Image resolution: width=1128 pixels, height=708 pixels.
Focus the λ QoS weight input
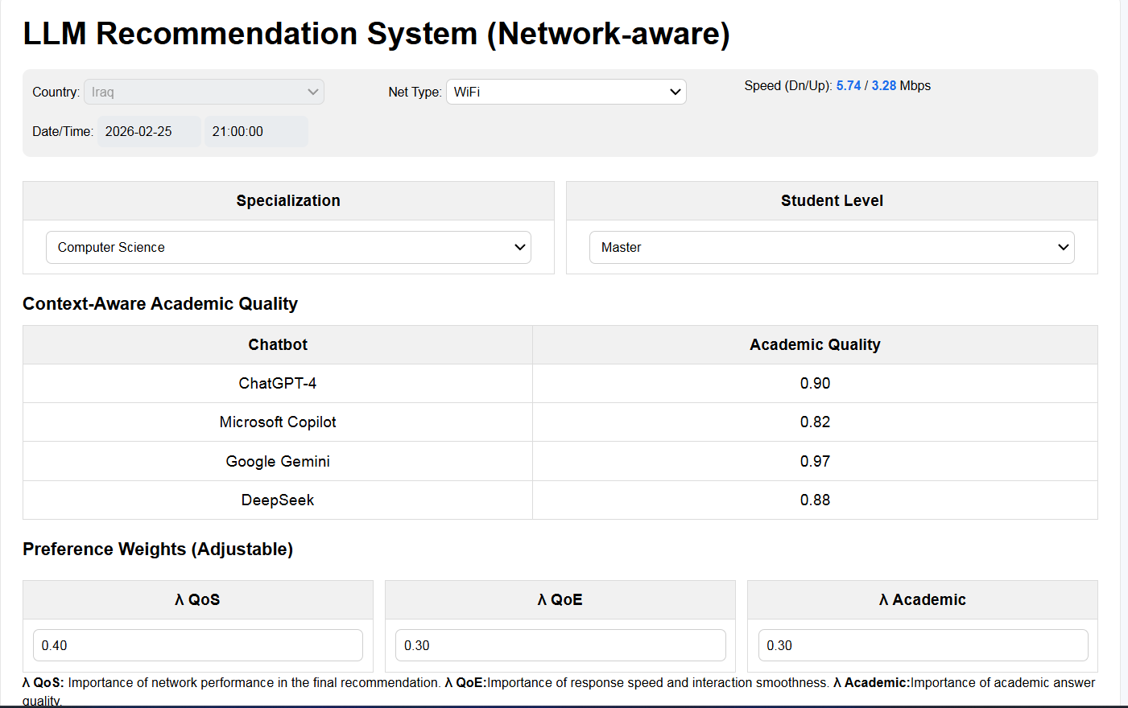click(198, 645)
